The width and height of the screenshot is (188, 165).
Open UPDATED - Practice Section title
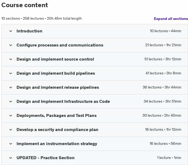tap(45, 158)
